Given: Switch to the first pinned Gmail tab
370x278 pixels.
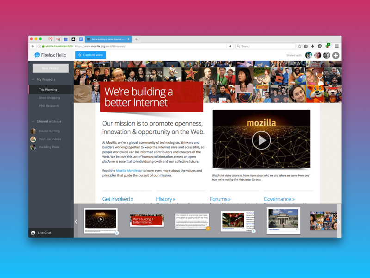Looking at the screenshot, I should click(50, 39).
